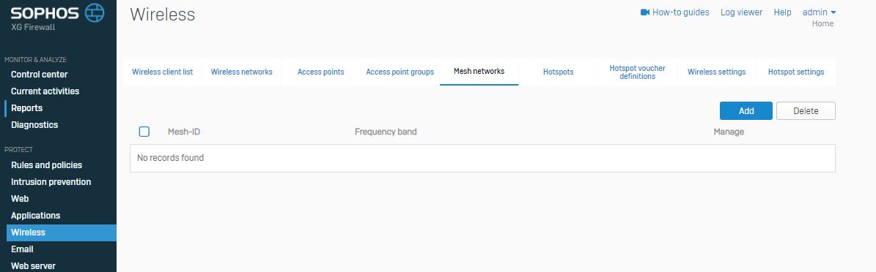Open the Access point groups tab
Image resolution: width=876 pixels, height=272 pixels.
coord(400,72)
